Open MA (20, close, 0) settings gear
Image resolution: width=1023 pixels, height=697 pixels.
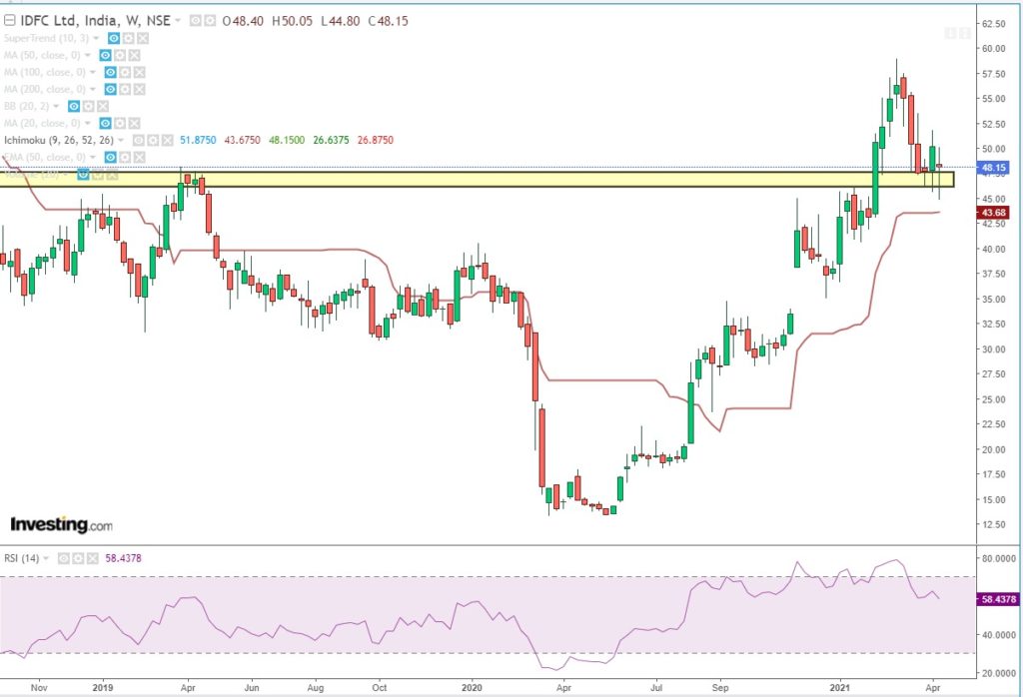click(x=120, y=123)
